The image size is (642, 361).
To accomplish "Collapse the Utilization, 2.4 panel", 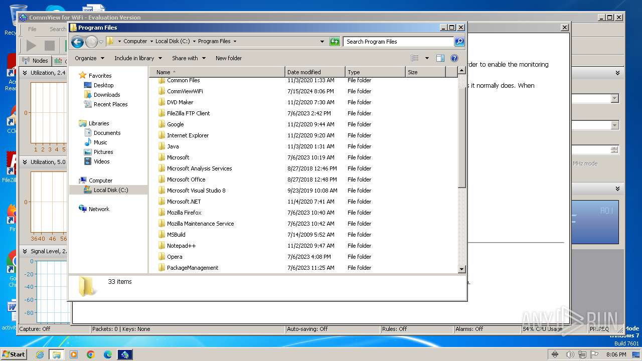I will (24, 73).
